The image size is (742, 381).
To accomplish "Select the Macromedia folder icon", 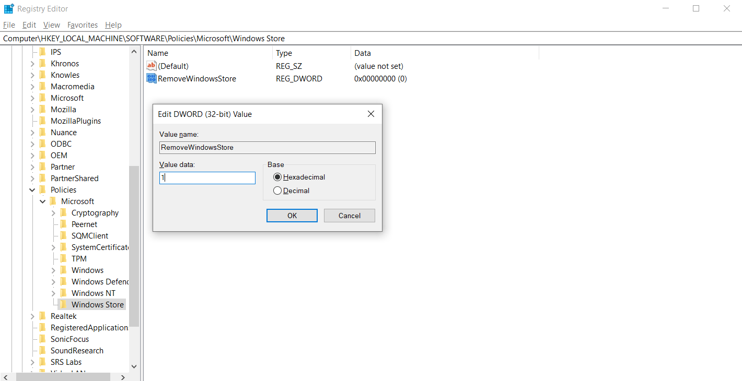I will pyautogui.click(x=43, y=86).
